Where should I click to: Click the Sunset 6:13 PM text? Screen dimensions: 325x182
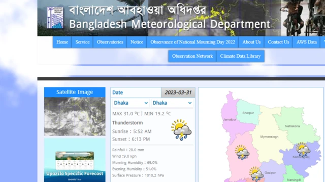(131, 140)
